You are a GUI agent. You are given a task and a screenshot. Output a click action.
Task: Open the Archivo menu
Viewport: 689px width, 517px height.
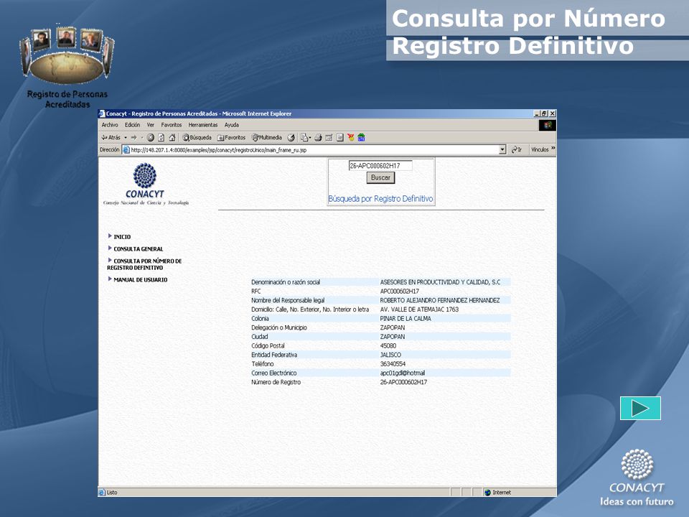click(x=110, y=125)
